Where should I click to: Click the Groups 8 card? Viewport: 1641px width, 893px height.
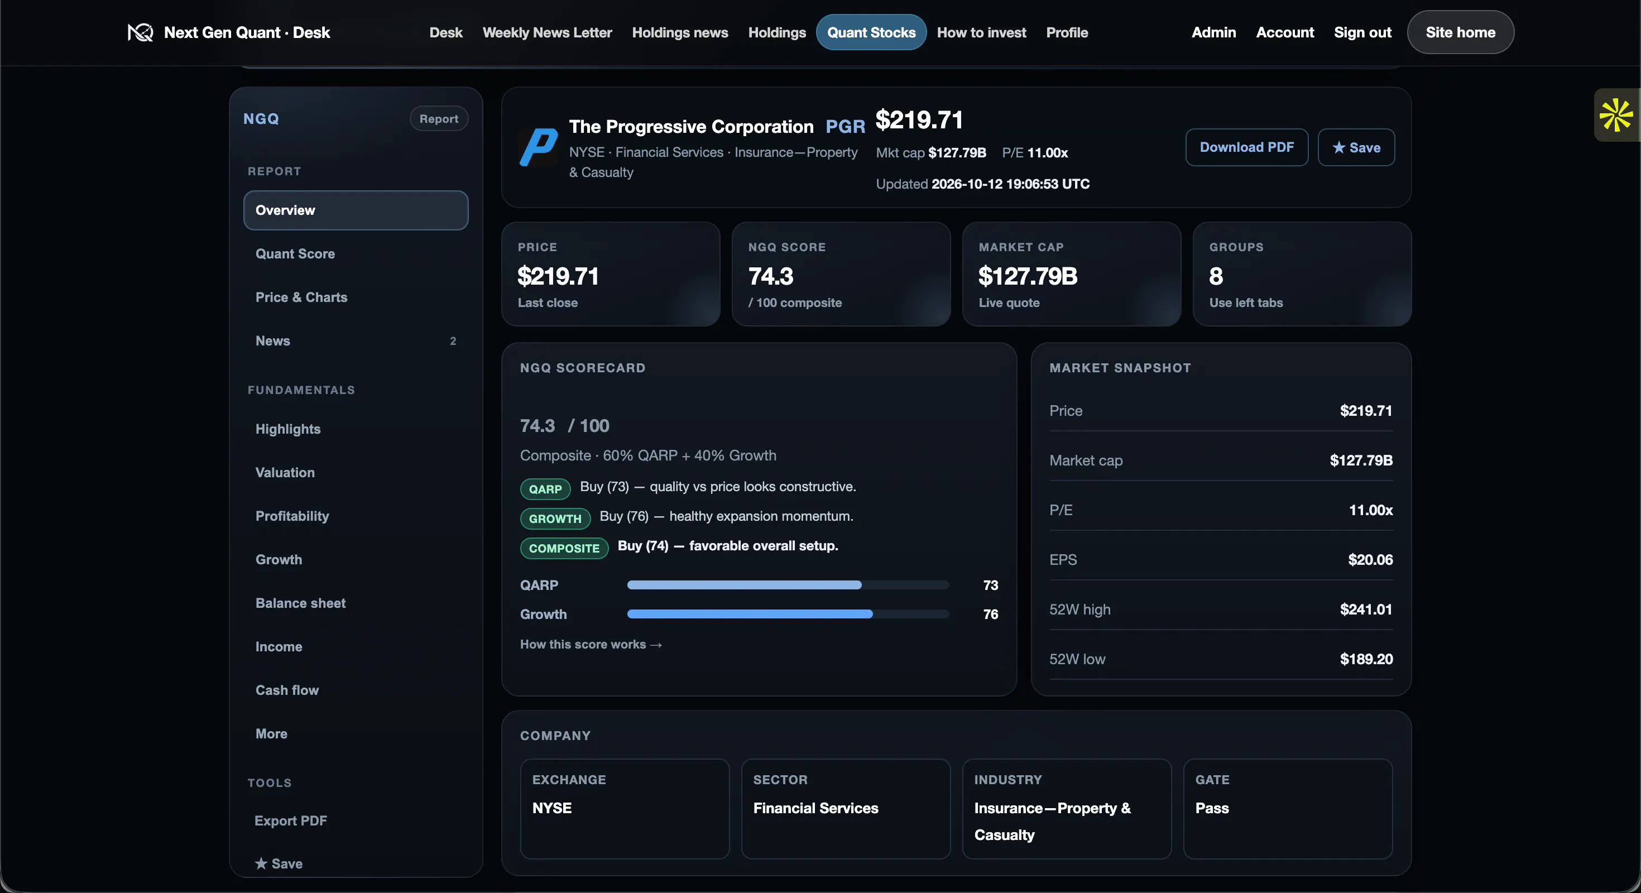tap(1302, 274)
